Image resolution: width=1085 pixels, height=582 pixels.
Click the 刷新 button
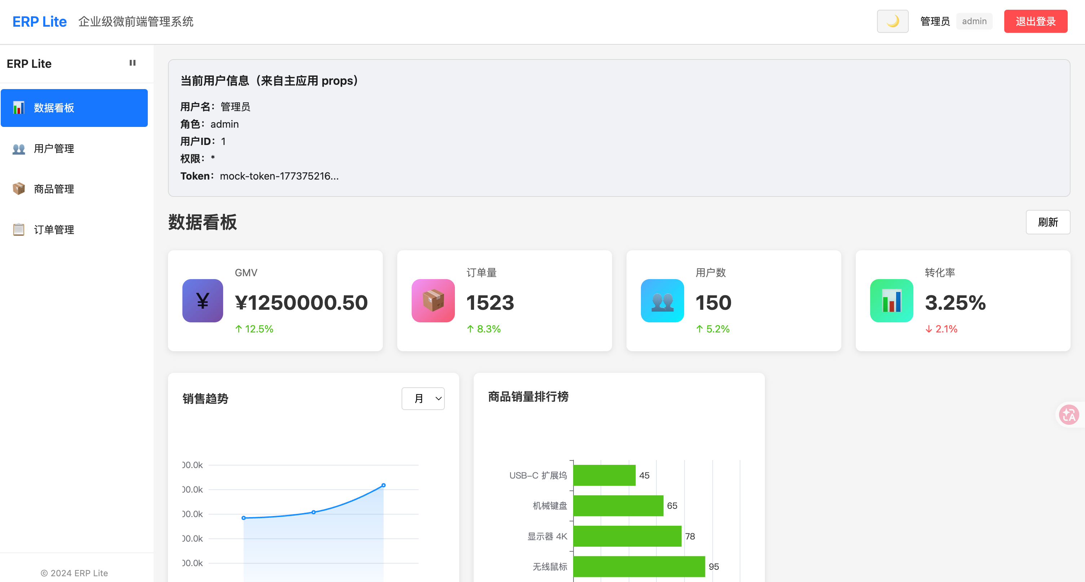click(1048, 222)
